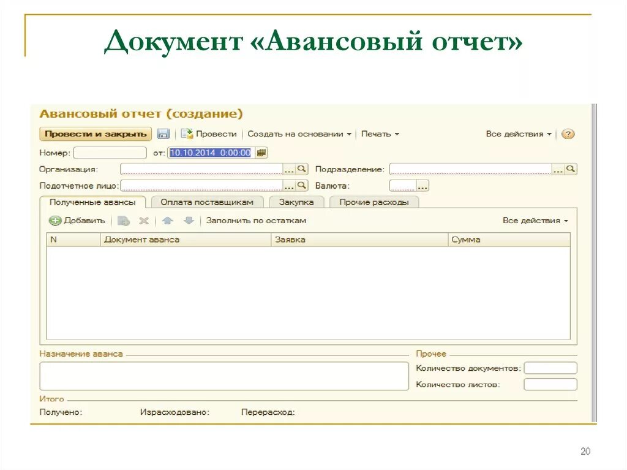
Task: Click the Количество листов field
Action: pos(550,384)
